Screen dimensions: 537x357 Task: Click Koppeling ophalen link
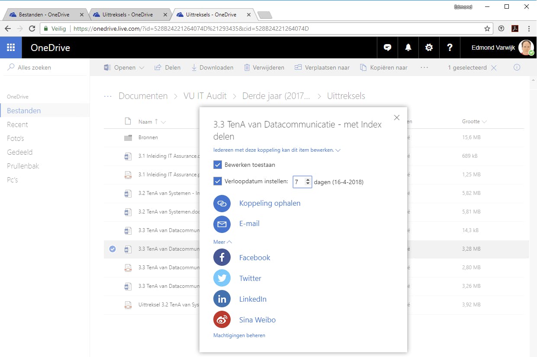270,203
